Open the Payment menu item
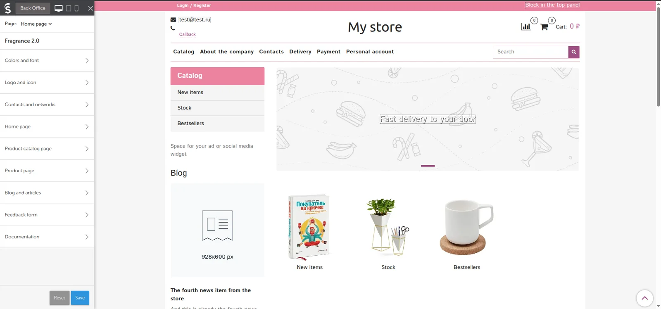Viewport: 661px width, 309px height. (x=328, y=52)
